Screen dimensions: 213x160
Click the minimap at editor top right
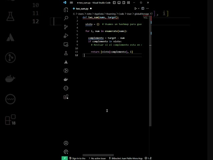(146, 17)
